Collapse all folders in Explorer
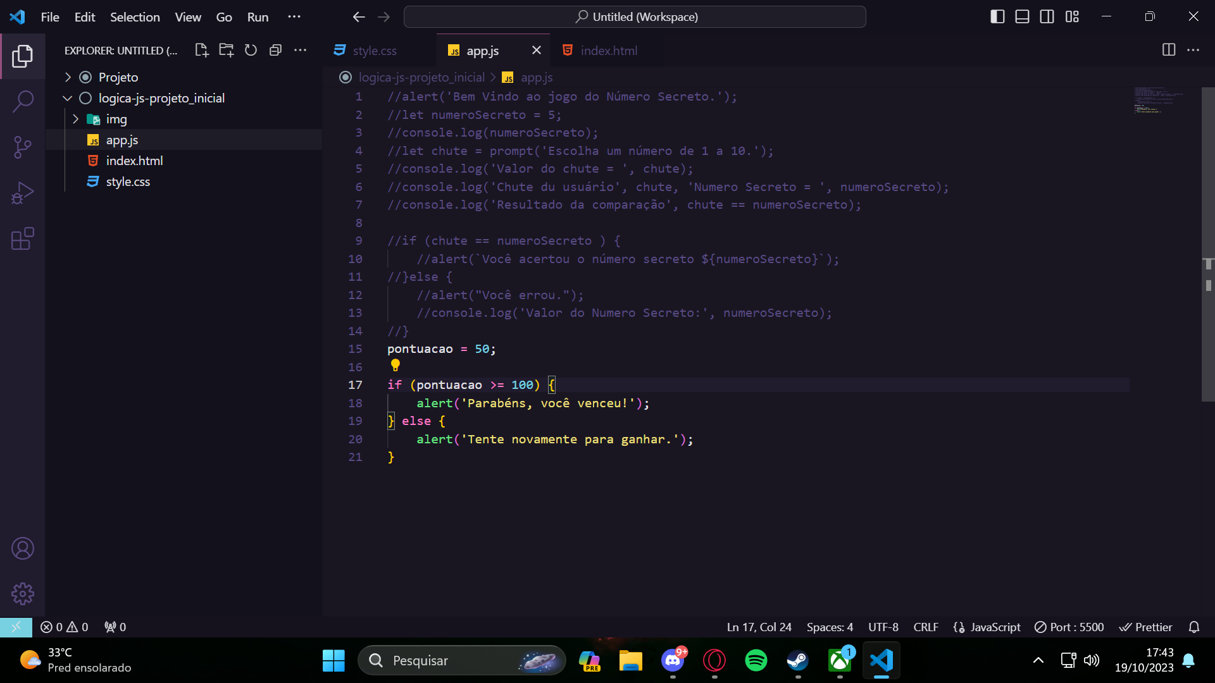The image size is (1215, 683). coord(275,50)
